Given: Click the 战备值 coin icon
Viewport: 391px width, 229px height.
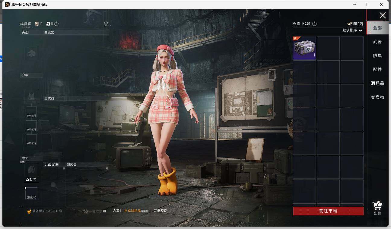Looking at the screenshot, I should (x=37, y=24).
